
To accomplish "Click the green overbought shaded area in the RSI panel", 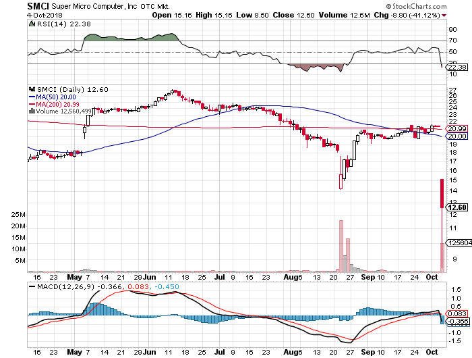I will pos(131,37).
